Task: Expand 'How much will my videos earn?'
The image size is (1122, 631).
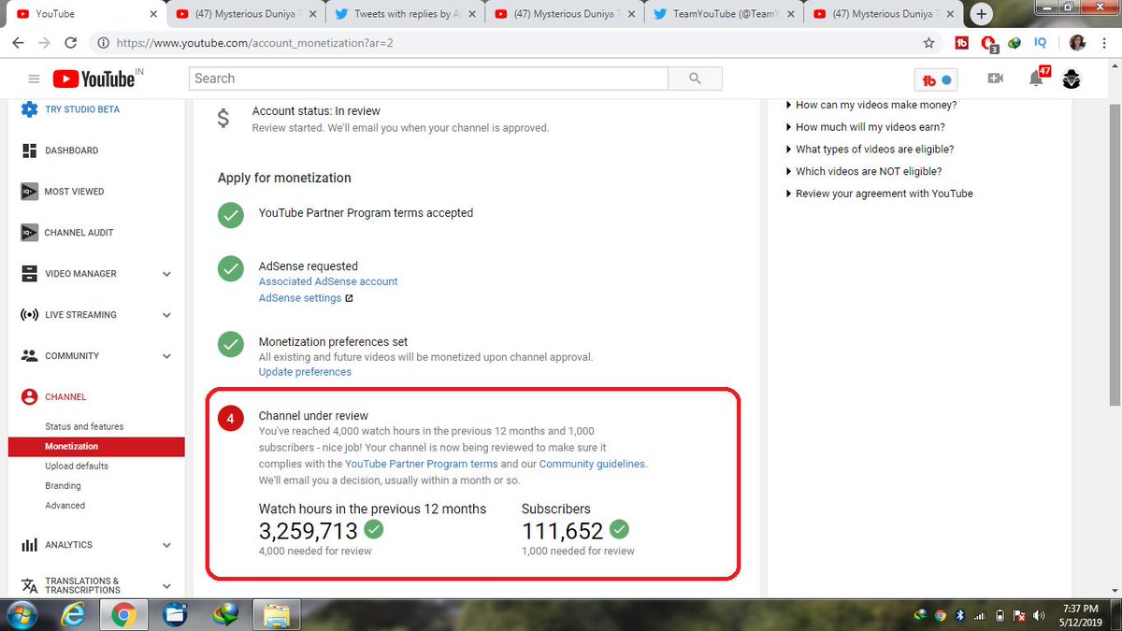Action: pyautogui.click(x=865, y=127)
